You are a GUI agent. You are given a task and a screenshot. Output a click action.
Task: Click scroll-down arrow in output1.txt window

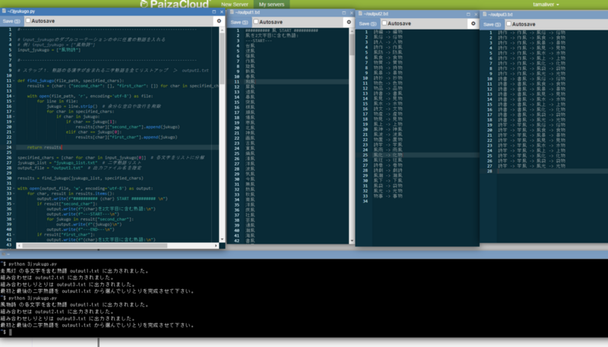352,241
